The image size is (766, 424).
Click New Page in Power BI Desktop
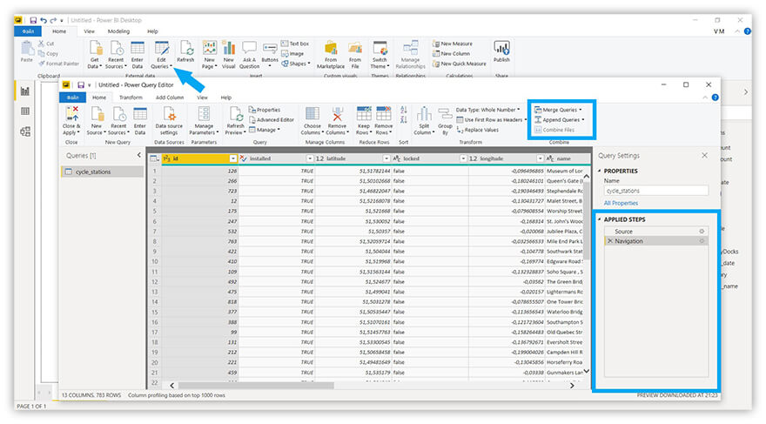(x=210, y=55)
